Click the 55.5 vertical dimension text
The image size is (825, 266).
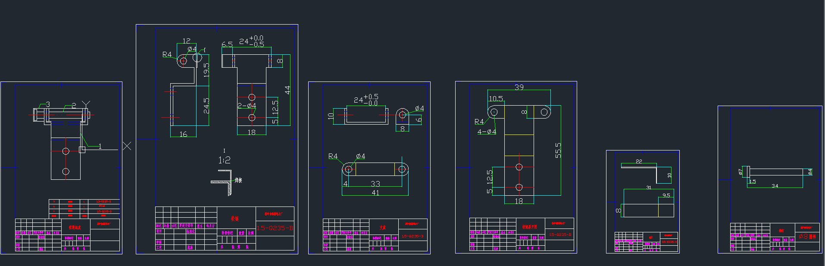click(558, 150)
